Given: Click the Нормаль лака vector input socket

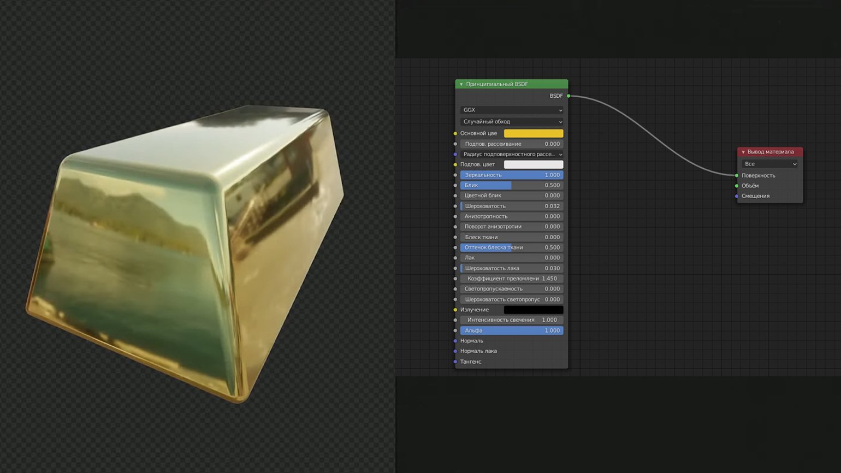Looking at the screenshot, I should 455,351.
